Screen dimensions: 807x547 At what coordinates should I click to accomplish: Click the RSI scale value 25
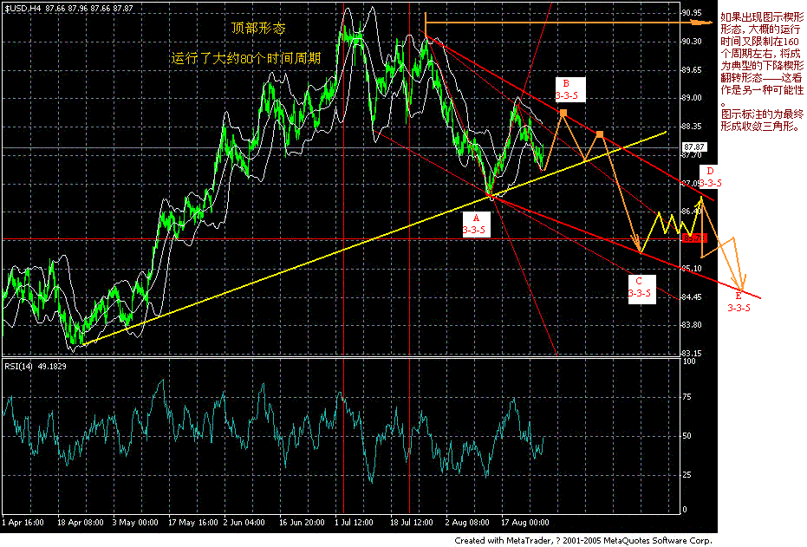(x=687, y=475)
